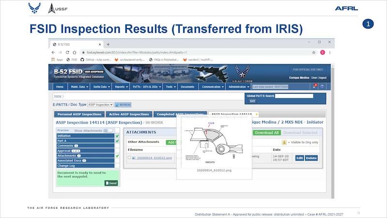Open the 20200914_610012.png file link
The height and width of the screenshot is (218, 387).
pyautogui.click(x=154, y=158)
